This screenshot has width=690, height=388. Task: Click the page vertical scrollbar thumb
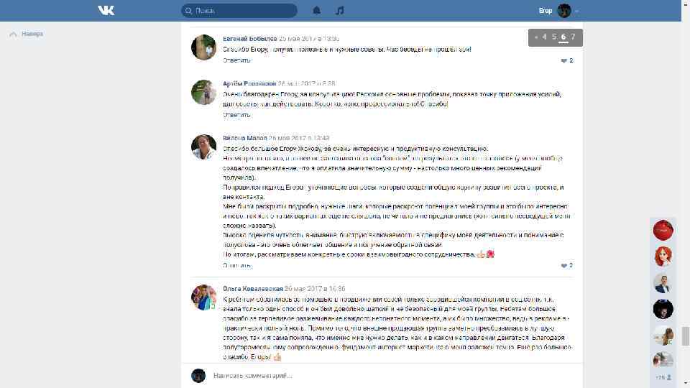[685, 336]
